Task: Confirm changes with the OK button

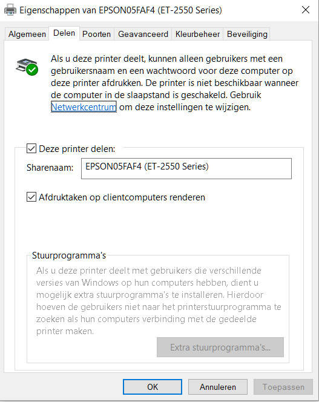Action: click(x=153, y=387)
